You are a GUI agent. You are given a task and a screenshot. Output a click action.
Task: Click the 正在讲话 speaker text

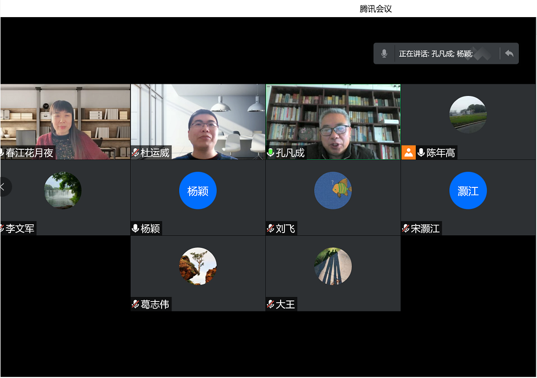[x=436, y=54]
